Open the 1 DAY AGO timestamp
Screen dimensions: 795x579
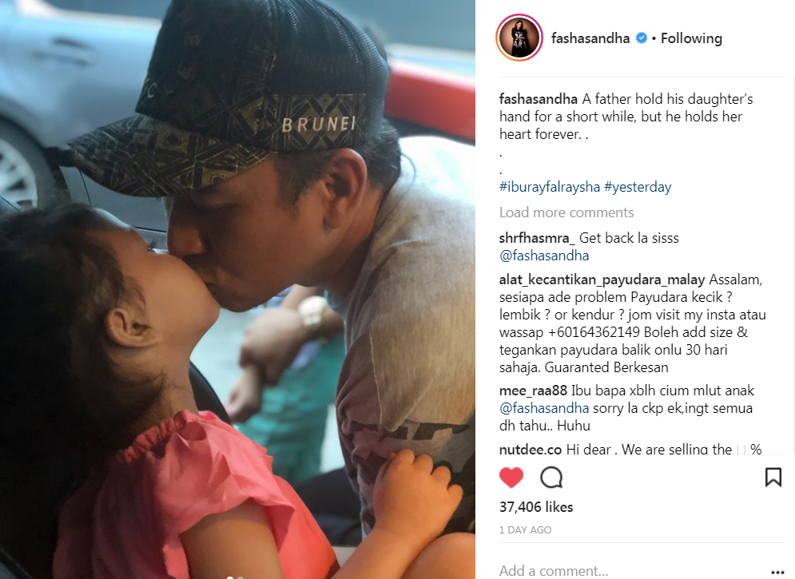tap(525, 529)
